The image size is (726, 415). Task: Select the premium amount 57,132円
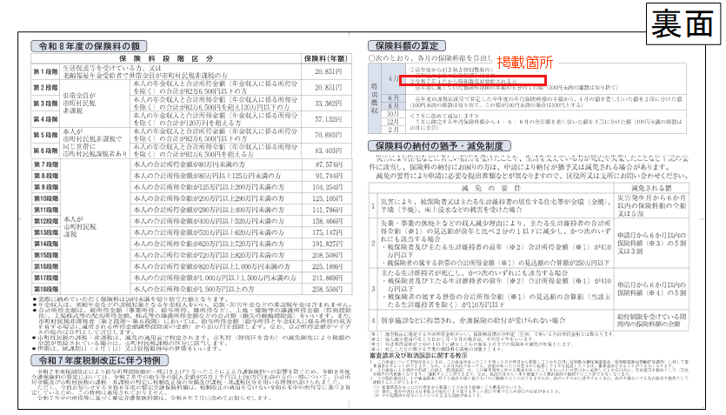click(x=329, y=119)
